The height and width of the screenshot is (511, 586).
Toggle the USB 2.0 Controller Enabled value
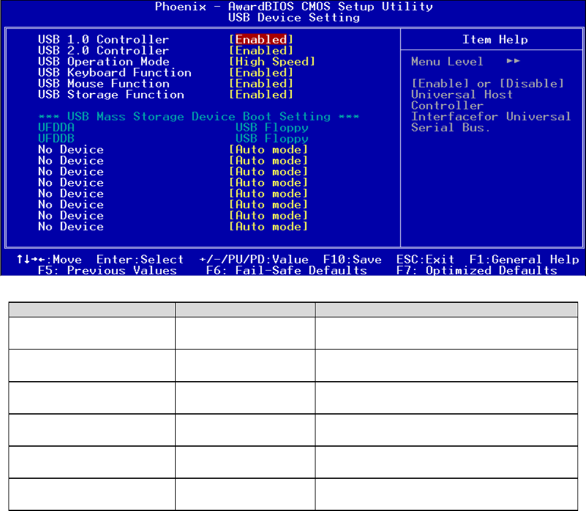pos(261,51)
